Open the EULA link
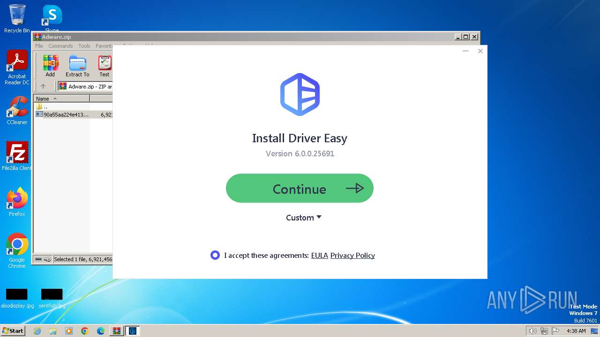600x337 pixels. pyautogui.click(x=320, y=256)
